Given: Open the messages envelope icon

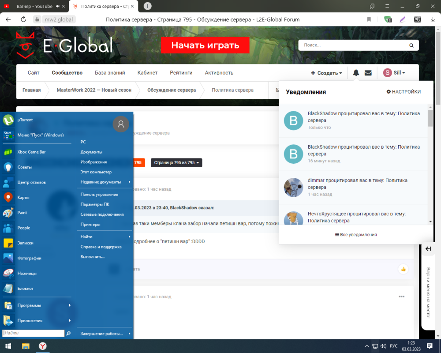Looking at the screenshot, I should [x=368, y=73].
